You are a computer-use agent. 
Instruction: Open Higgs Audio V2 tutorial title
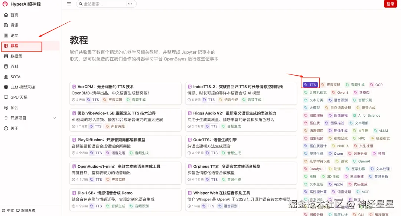(x=235, y=113)
